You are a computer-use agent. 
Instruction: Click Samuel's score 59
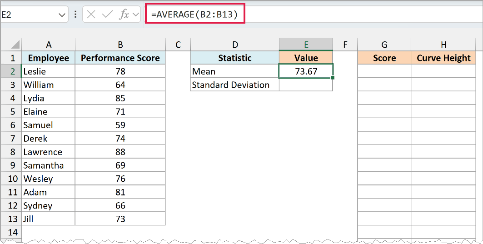pos(120,125)
